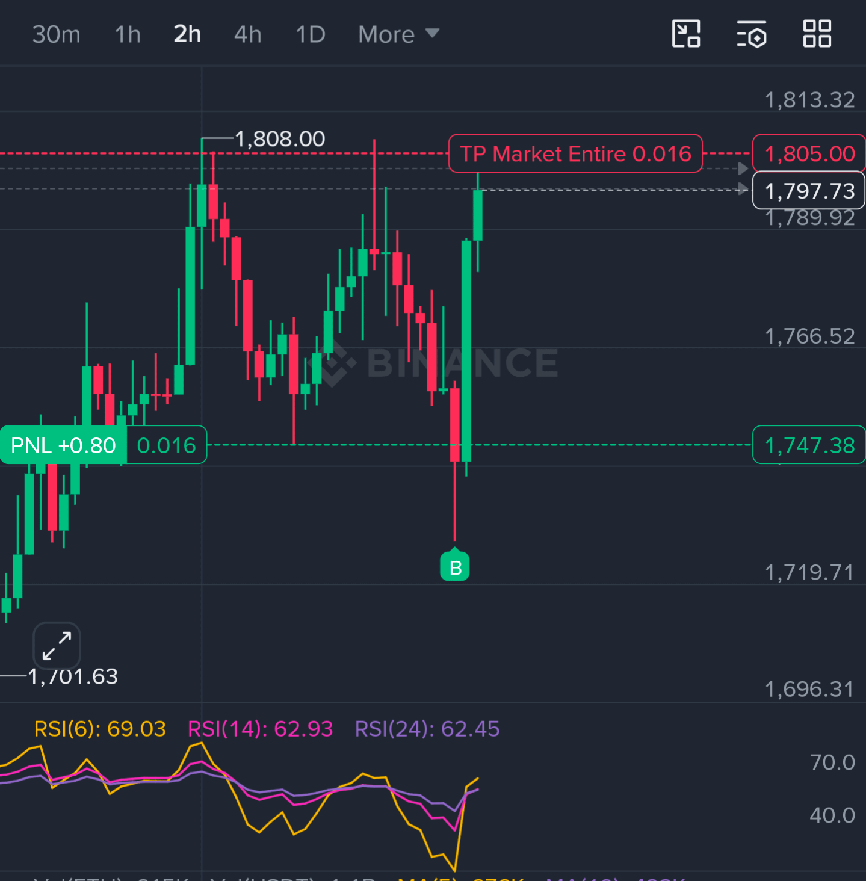This screenshot has height=881, width=866.
Task: Click the 1,766.52 price axis label
Action: point(809,336)
